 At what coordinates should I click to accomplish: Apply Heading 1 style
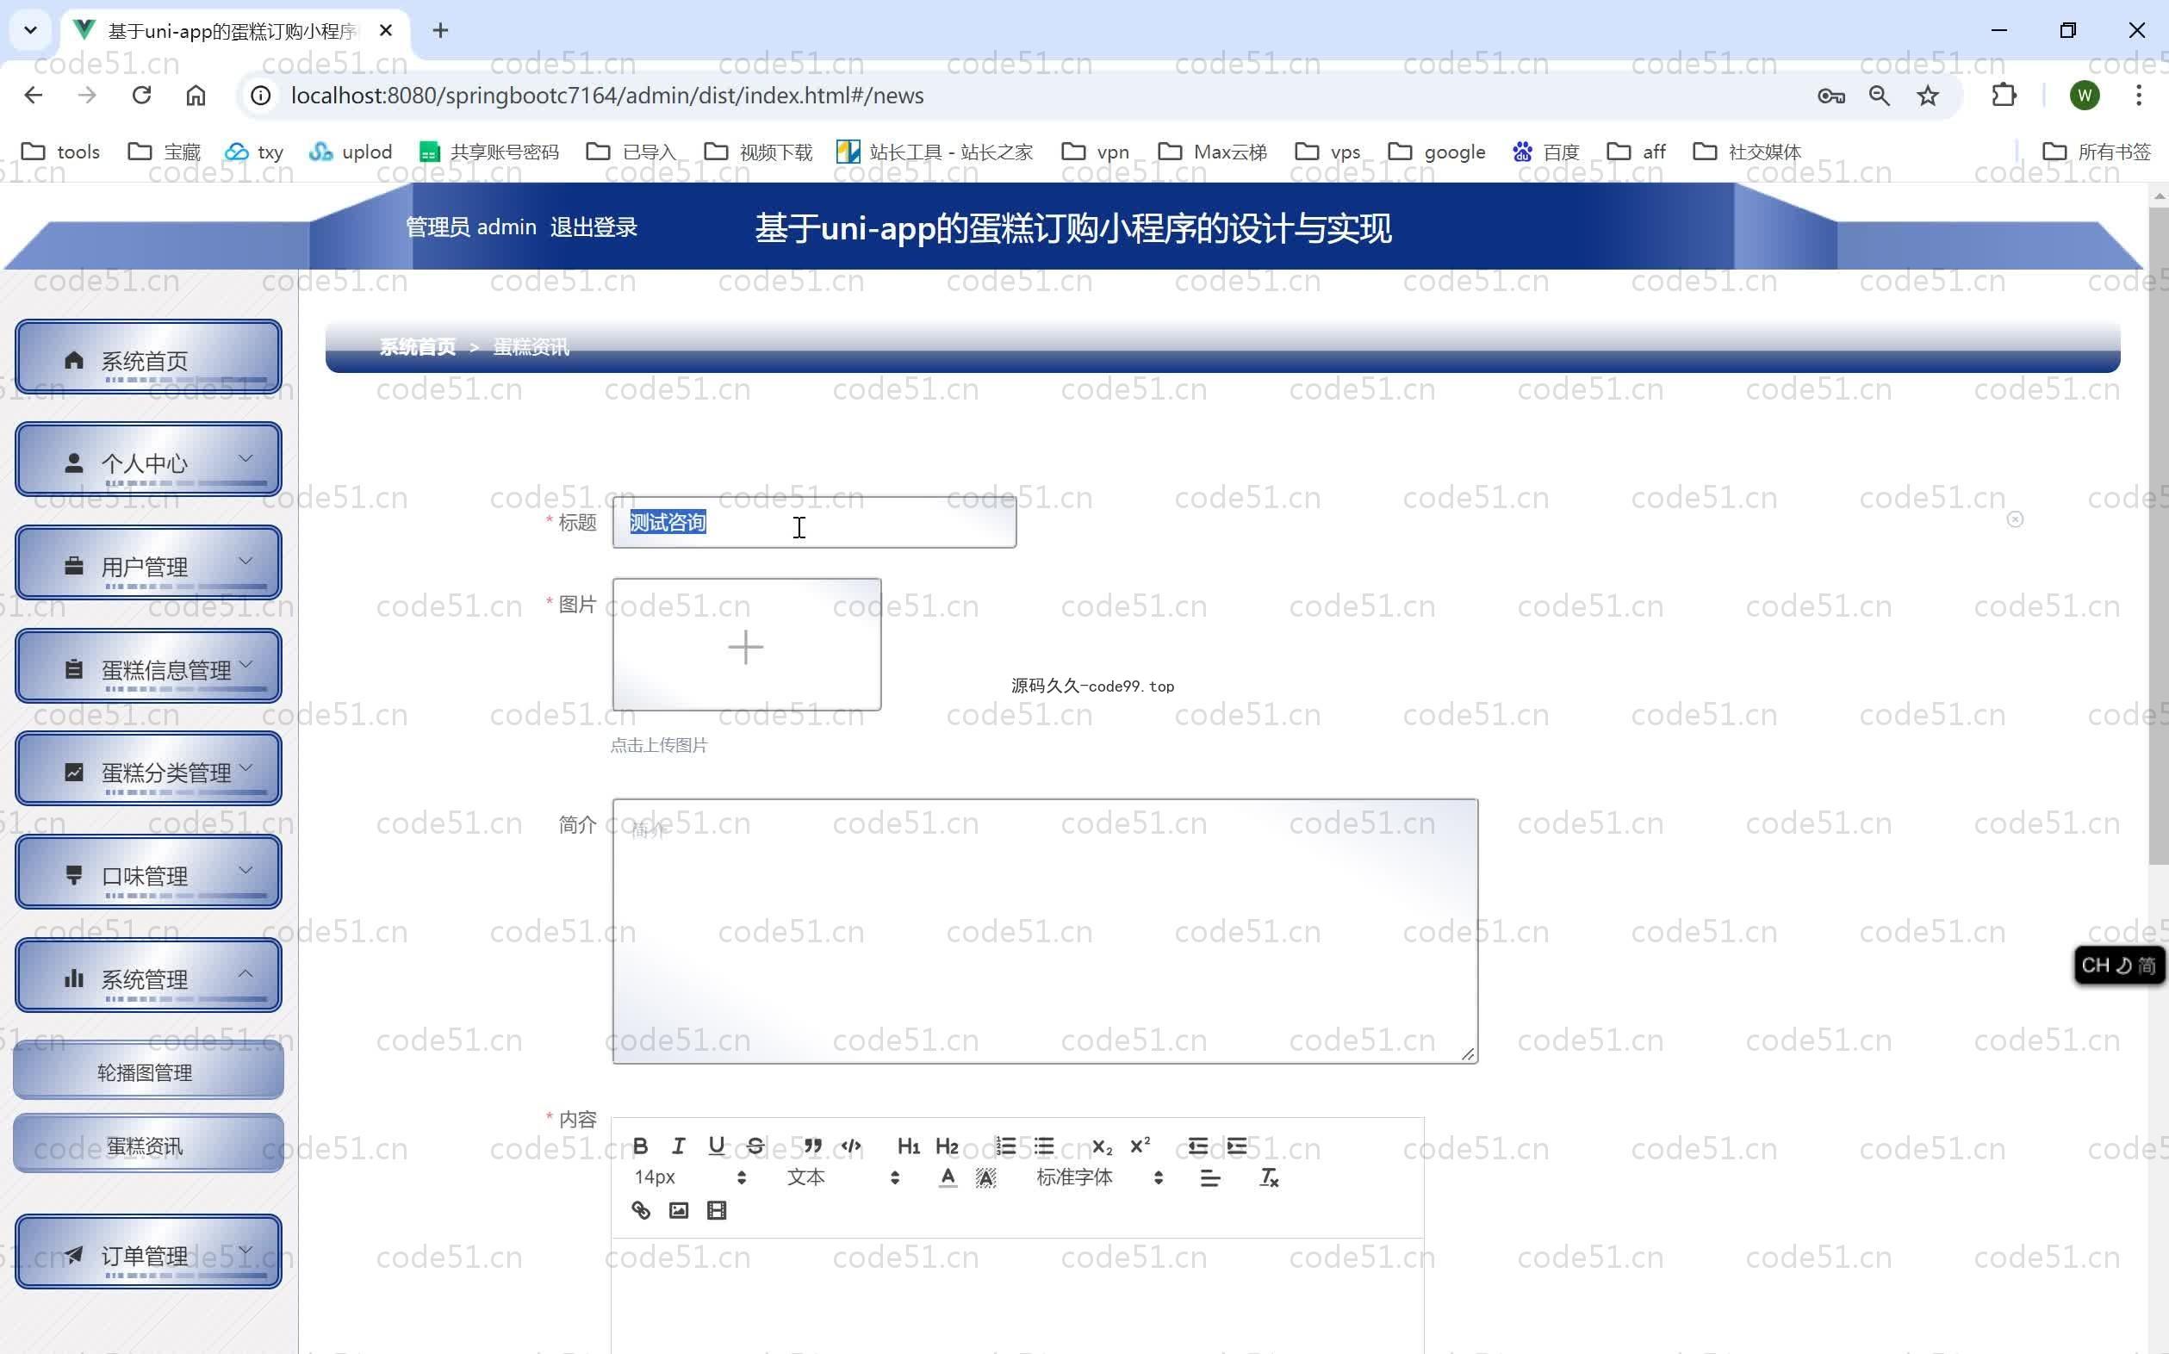pyautogui.click(x=908, y=1146)
